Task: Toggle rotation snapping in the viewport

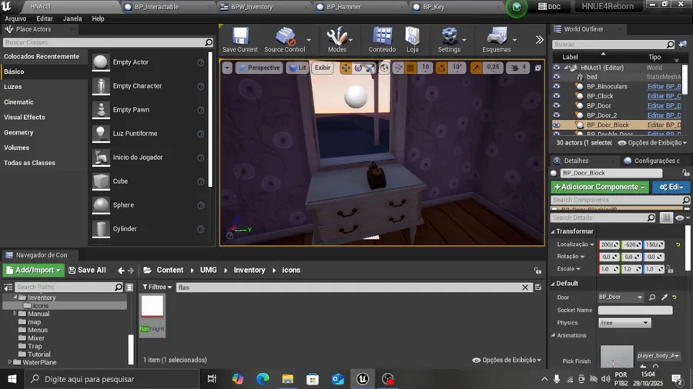Action: click(441, 68)
